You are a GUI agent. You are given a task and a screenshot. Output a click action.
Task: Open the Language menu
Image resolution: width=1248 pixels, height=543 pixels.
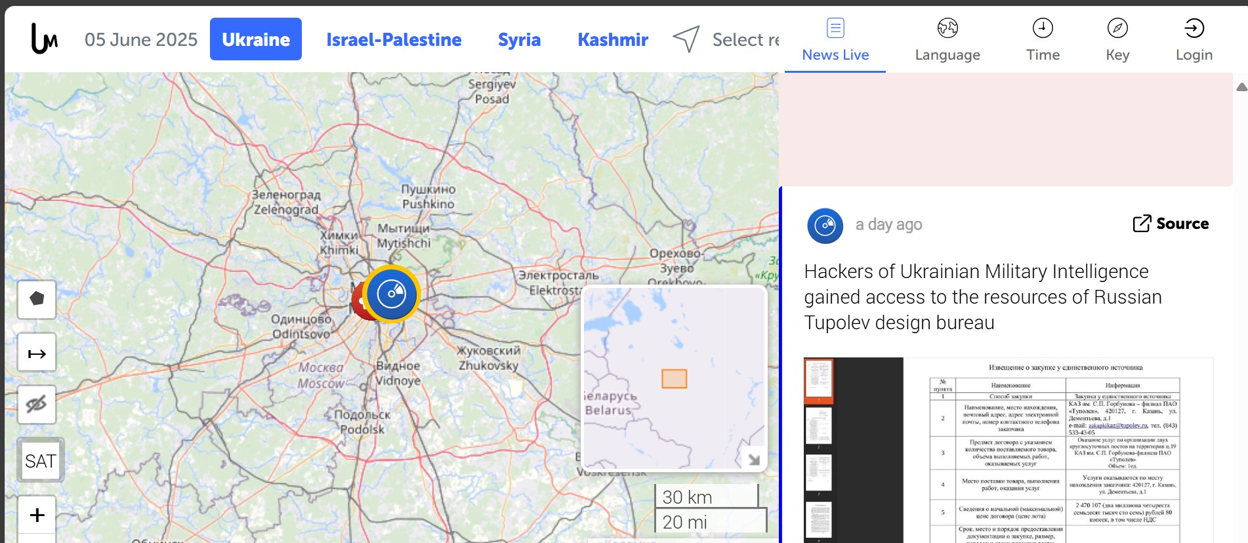[x=947, y=40]
